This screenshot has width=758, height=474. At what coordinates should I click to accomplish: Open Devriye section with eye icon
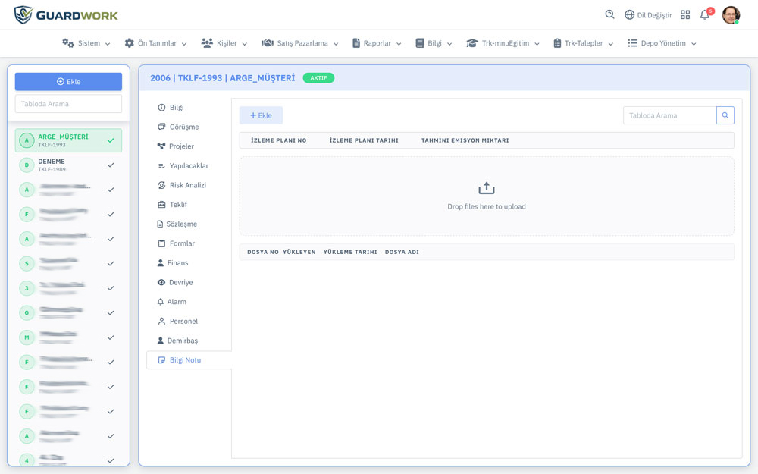pos(161,282)
